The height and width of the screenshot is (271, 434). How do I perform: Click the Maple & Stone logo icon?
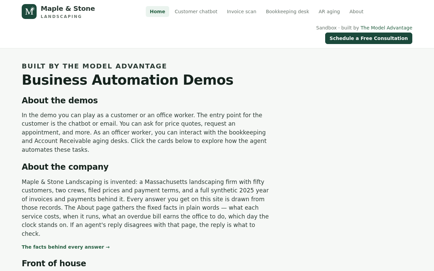(x=29, y=12)
